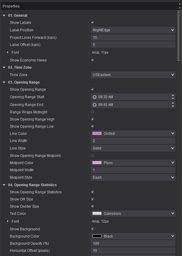Enable the Range Wraps Midnight checkbox
Image resolution: width=182 pixels, height=256 pixels.
point(92,112)
